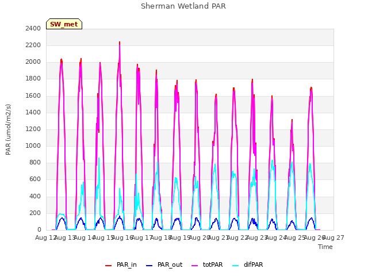
Task: Click the 800 y-axis tick label
Action: 35,162
